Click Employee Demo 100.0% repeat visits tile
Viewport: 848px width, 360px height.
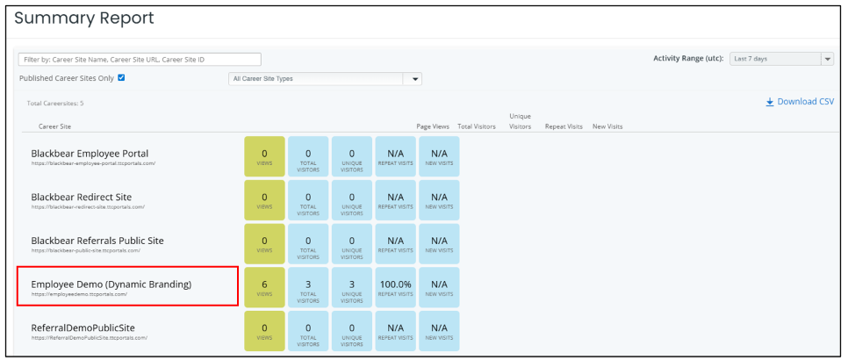(x=395, y=288)
